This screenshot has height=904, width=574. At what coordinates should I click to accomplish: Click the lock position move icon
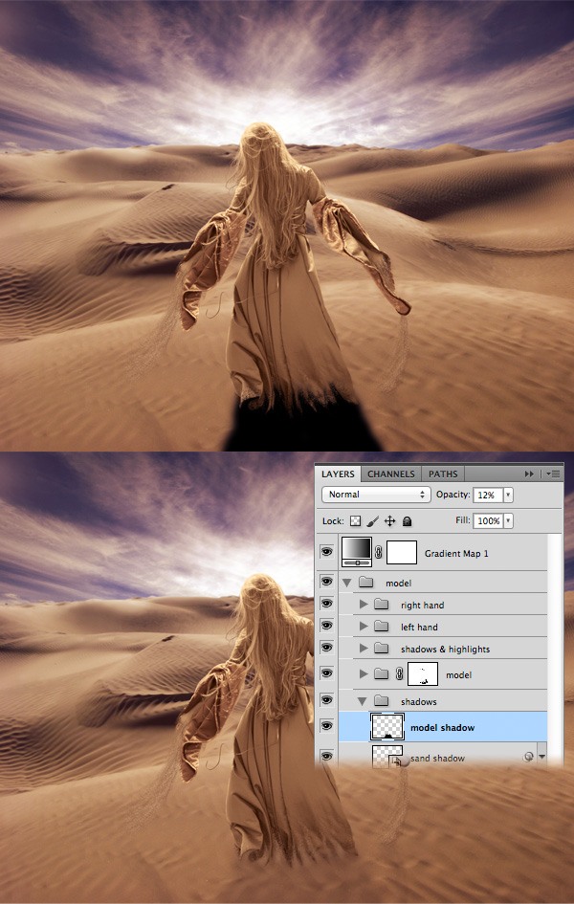pos(389,521)
